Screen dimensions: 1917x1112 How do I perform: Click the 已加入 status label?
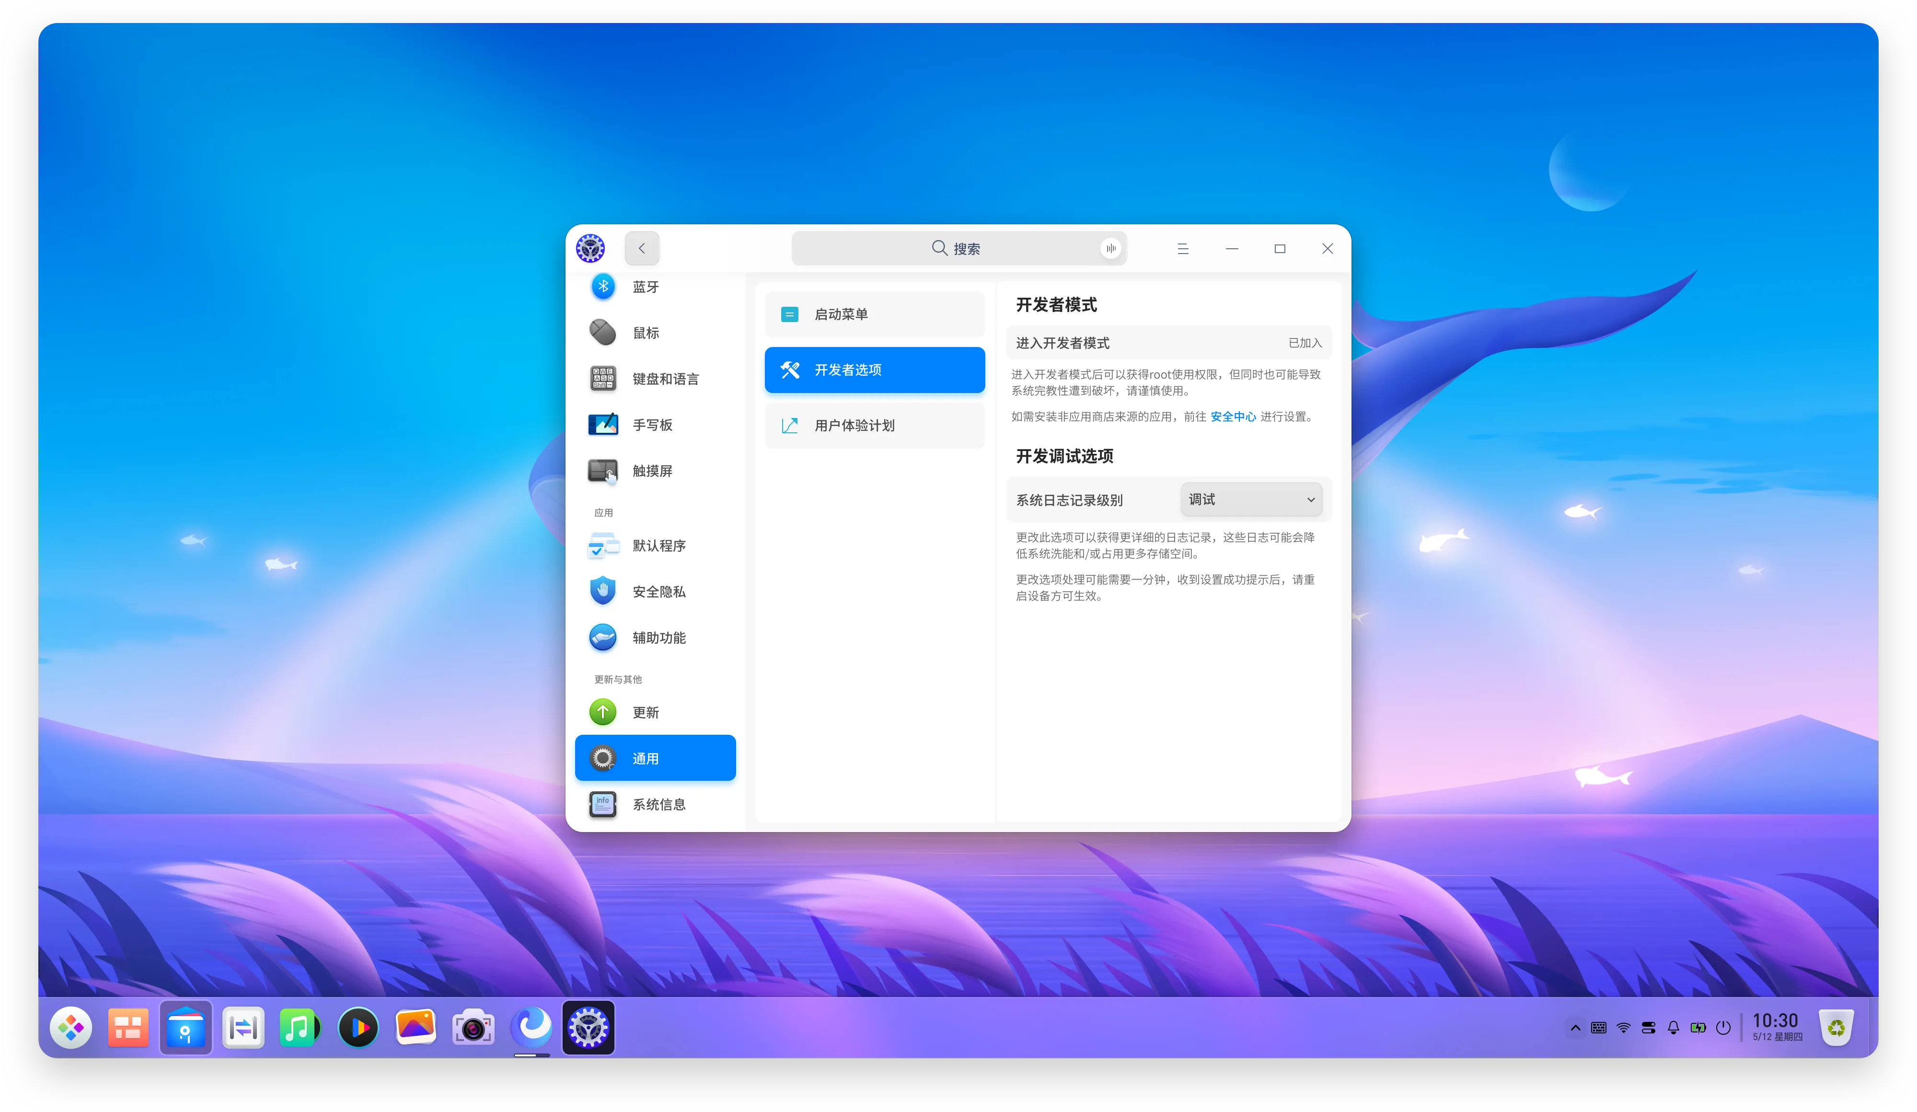(x=1305, y=342)
